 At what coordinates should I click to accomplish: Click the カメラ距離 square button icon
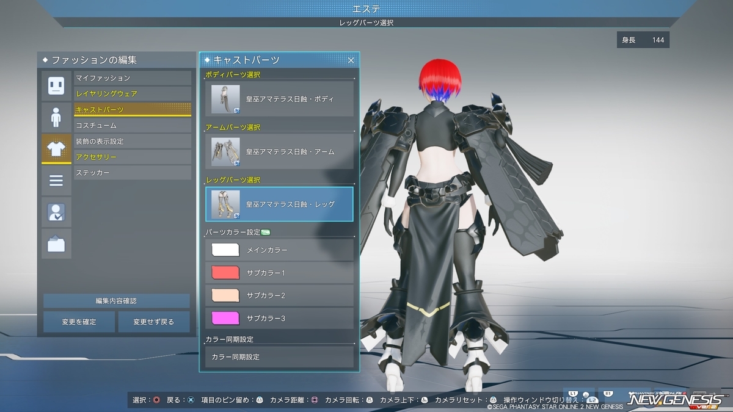(x=315, y=400)
